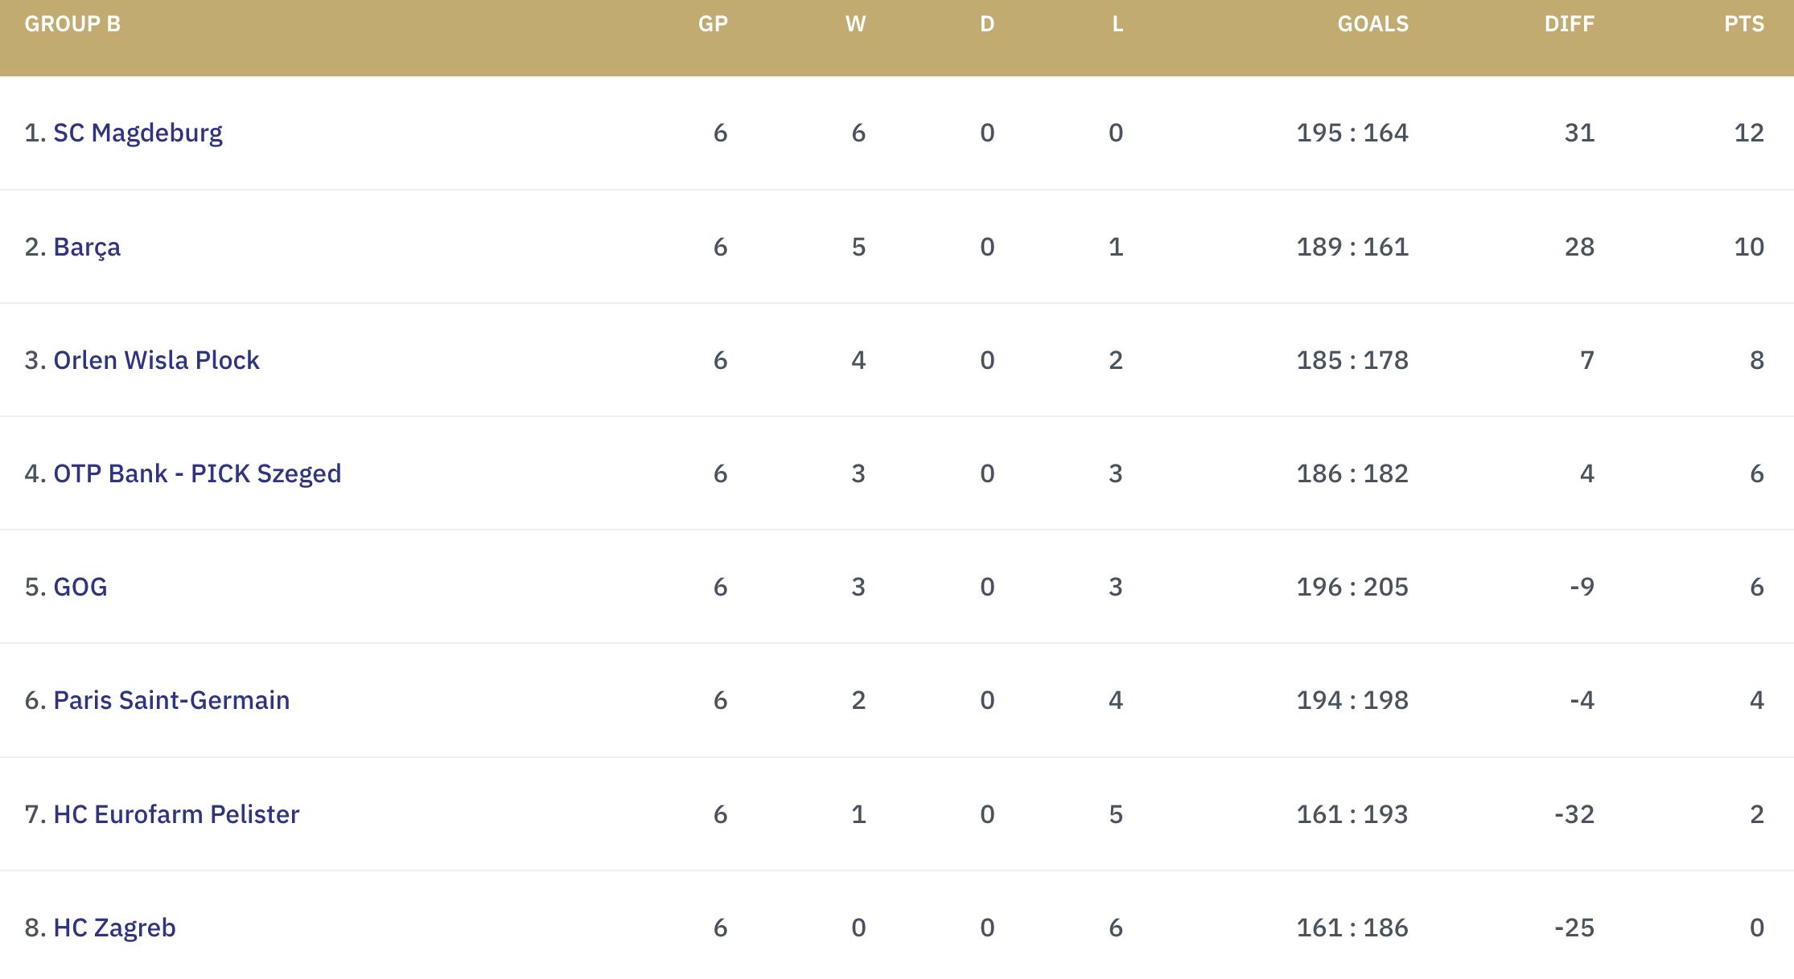Select OTP Bank - PICK Szeged link
Viewport: 1794px width, 979px height.
pyautogui.click(x=197, y=473)
